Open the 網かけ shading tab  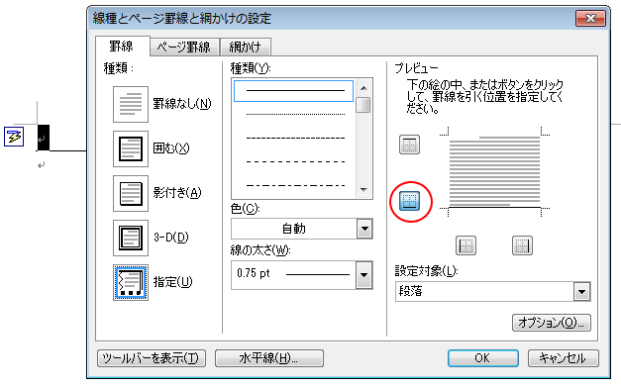tap(246, 48)
